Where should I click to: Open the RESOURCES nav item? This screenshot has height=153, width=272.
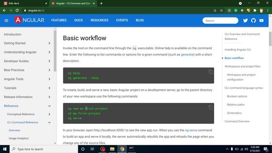99,20
